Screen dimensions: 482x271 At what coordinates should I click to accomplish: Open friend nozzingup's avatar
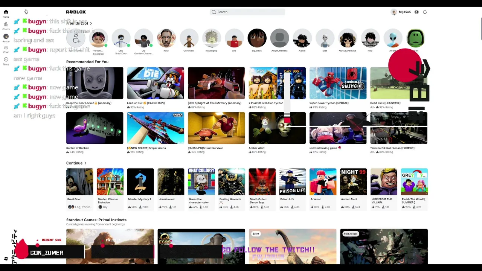[x=211, y=38]
